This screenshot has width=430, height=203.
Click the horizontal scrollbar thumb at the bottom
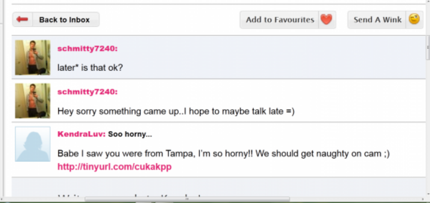click(x=187, y=199)
